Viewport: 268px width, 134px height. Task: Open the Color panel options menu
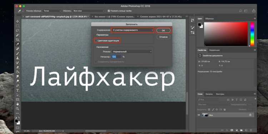click(255, 19)
